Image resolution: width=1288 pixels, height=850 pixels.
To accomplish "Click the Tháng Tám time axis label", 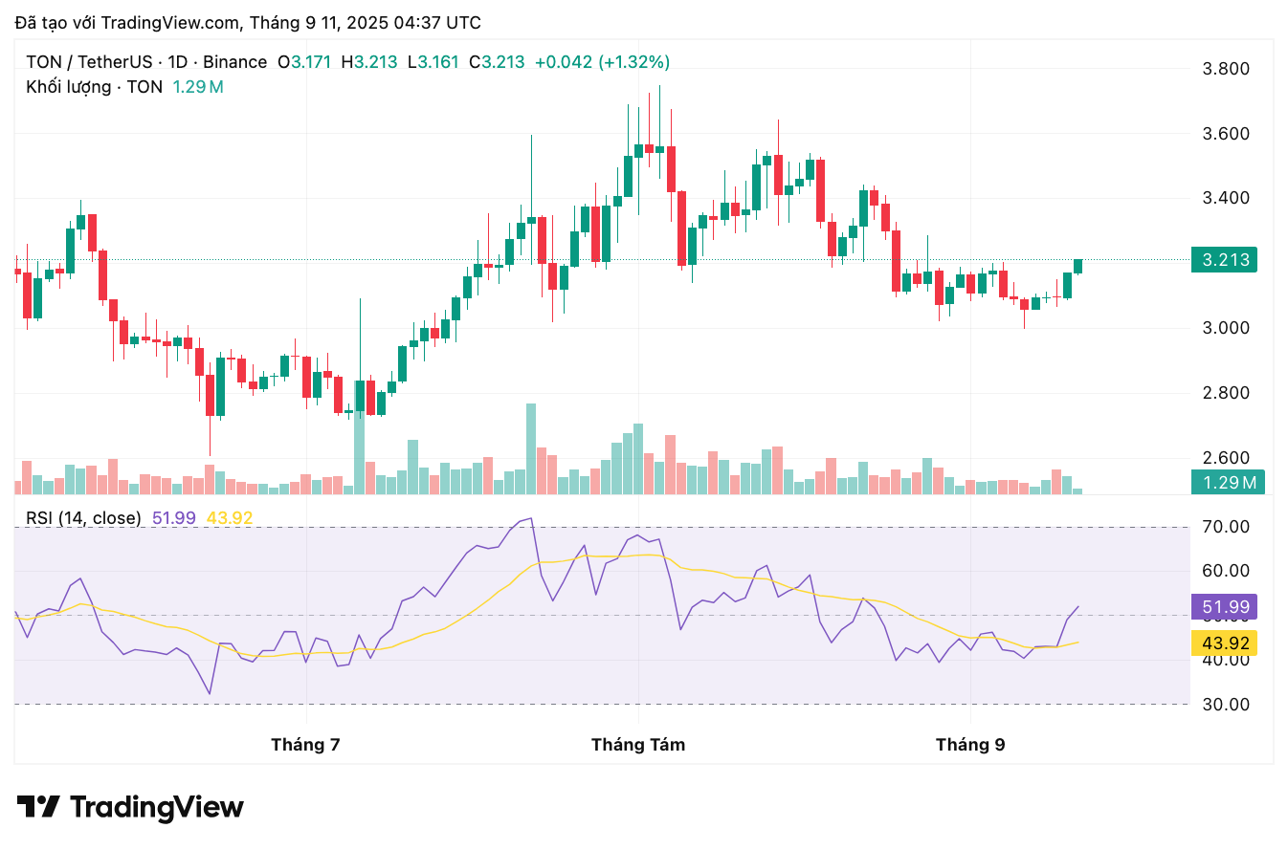I will (638, 744).
